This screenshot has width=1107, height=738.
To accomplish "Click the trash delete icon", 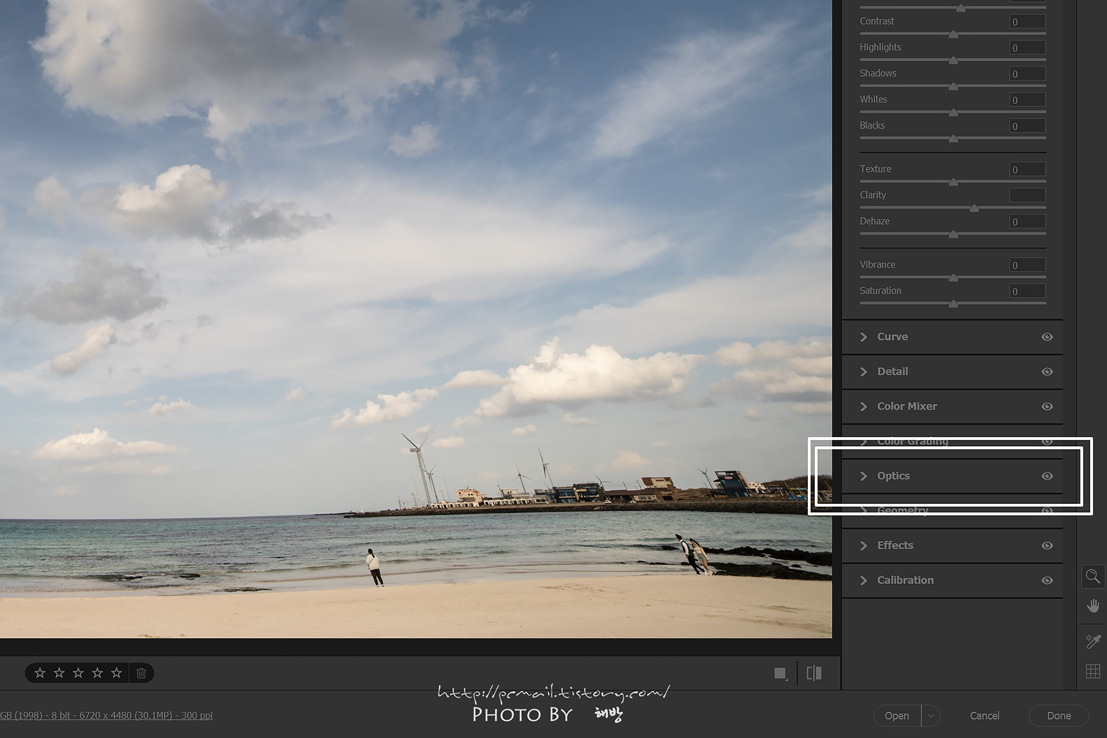I will coord(141,673).
